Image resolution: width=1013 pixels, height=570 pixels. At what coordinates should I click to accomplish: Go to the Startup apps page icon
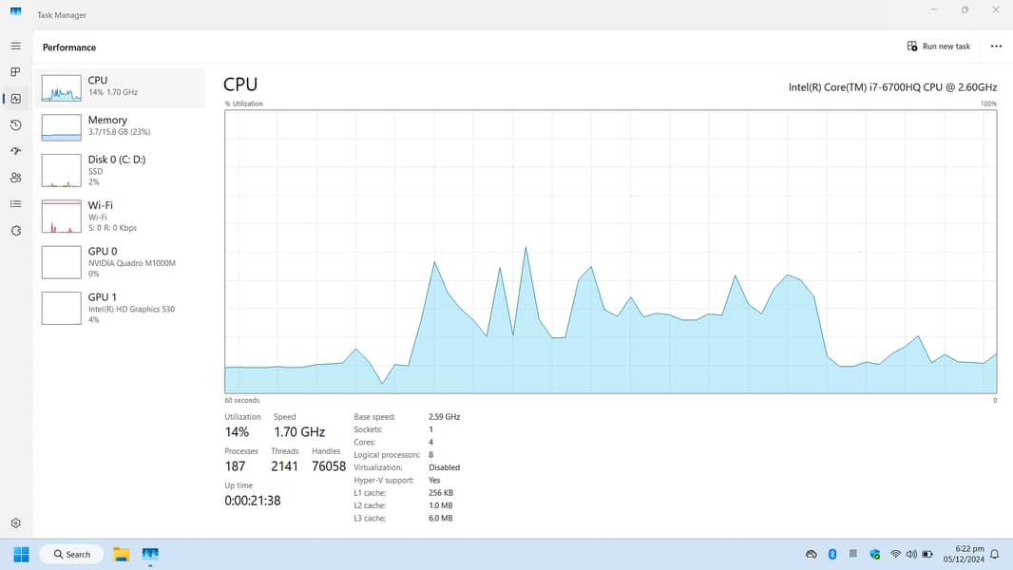[15, 151]
